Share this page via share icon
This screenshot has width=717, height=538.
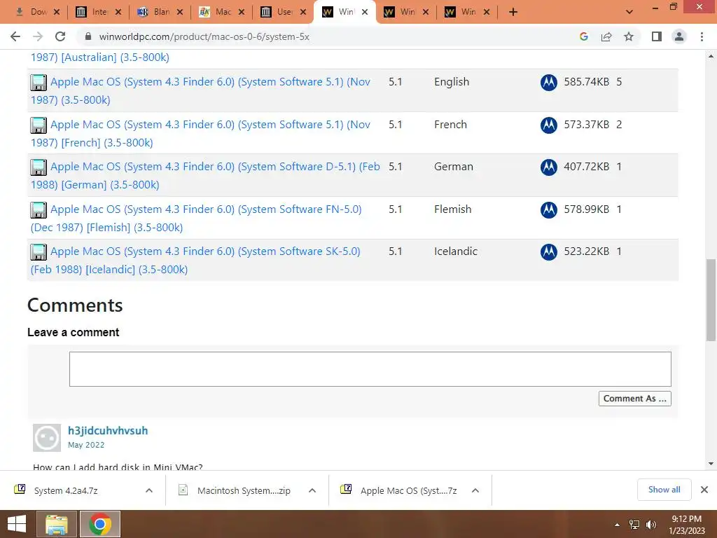point(606,36)
